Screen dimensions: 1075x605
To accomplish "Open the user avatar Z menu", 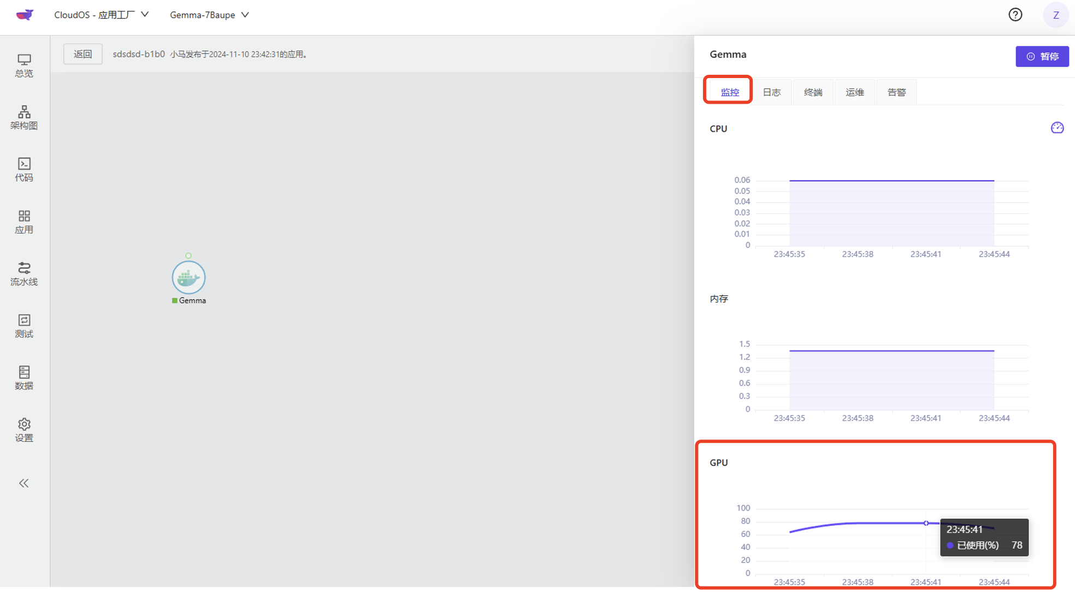I will coord(1055,15).
